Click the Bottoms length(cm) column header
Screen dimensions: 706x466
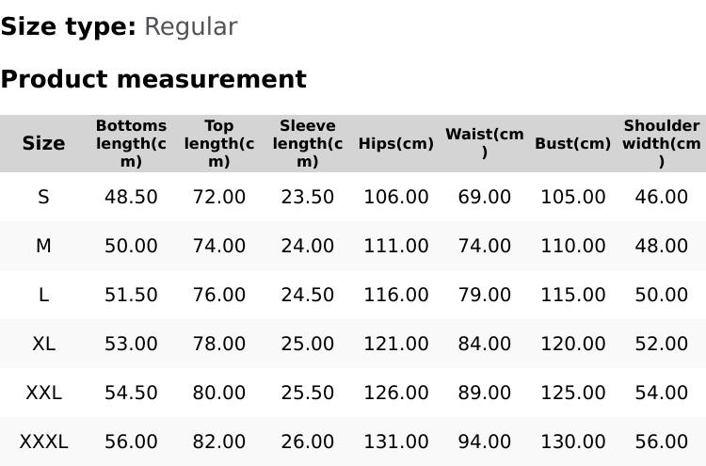coord(131,143)
